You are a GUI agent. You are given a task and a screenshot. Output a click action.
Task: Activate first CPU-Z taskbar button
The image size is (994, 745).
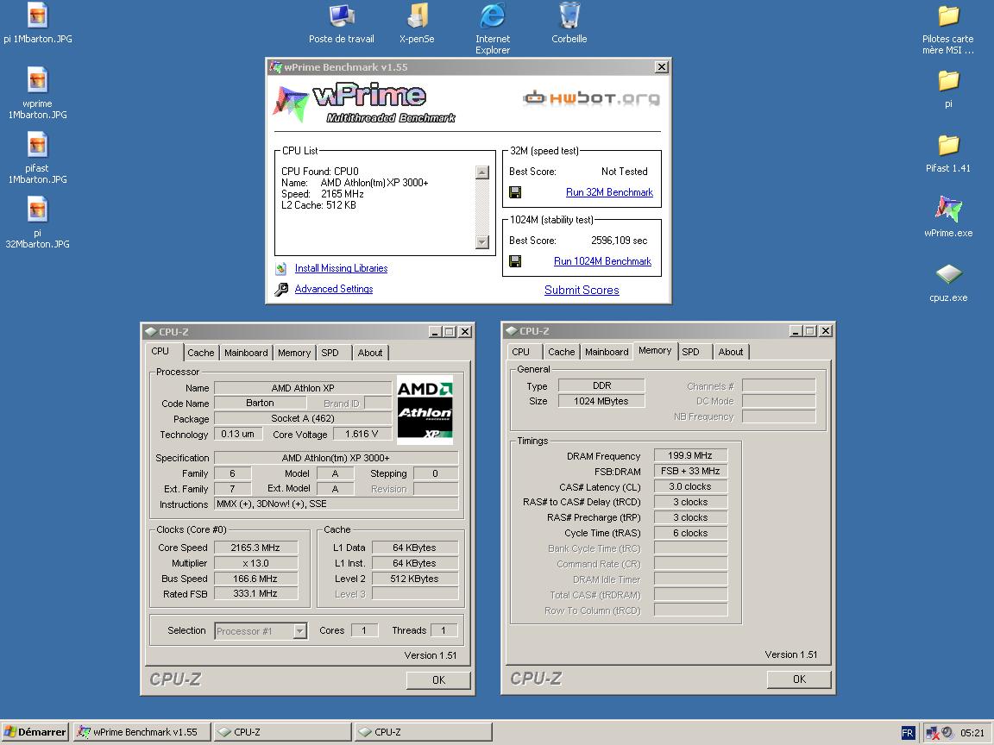(282, 732)
